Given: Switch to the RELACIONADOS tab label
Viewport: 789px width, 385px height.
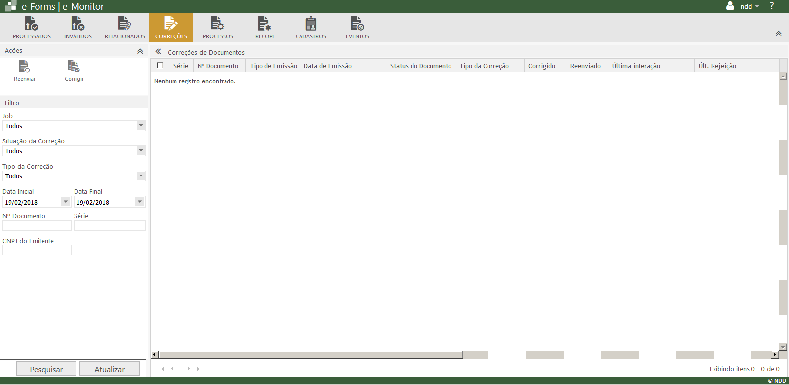Looking at the screenshot, I should coord(124,36).
